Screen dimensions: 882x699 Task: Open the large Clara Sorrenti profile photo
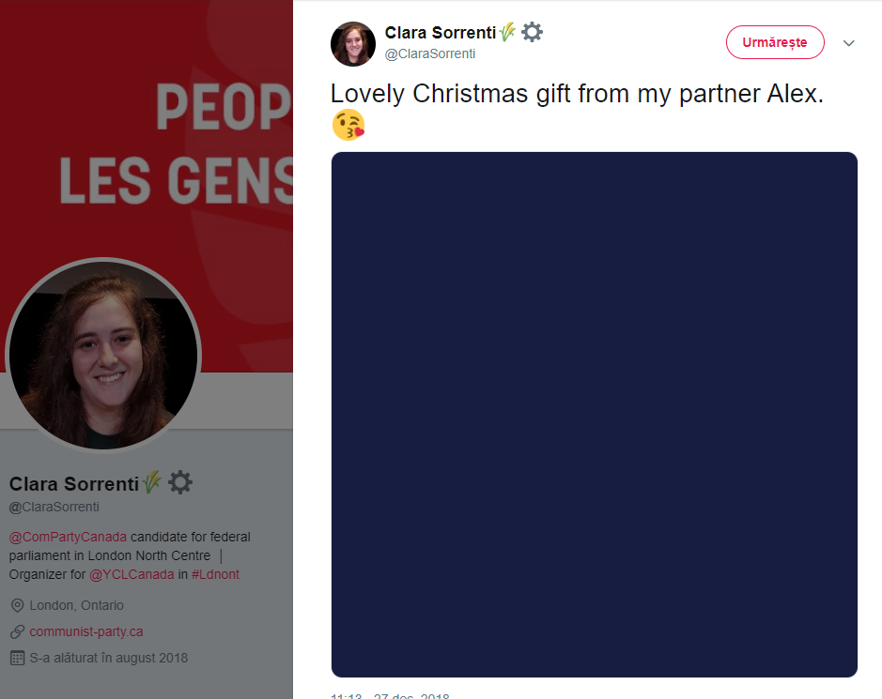point(103,355)
